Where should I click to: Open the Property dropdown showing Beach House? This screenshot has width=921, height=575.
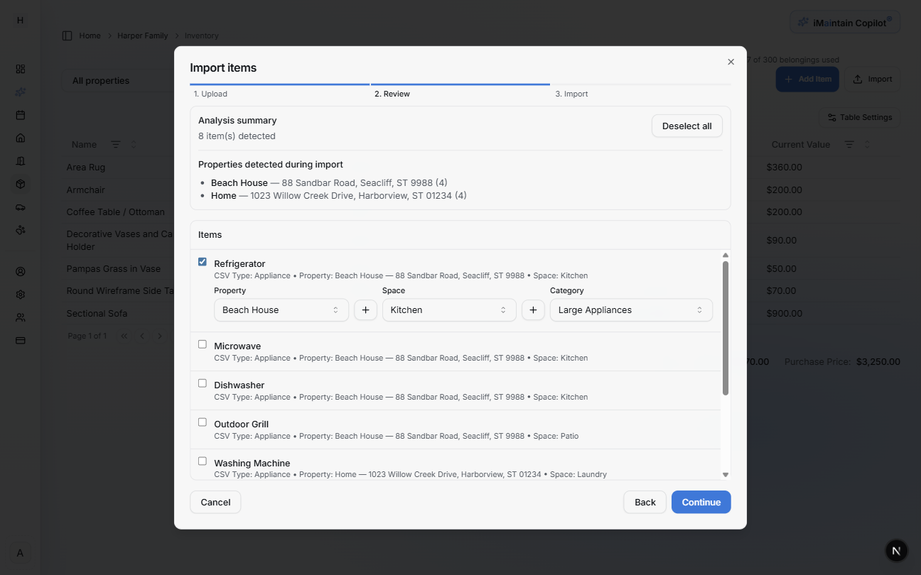coord(281,310)
